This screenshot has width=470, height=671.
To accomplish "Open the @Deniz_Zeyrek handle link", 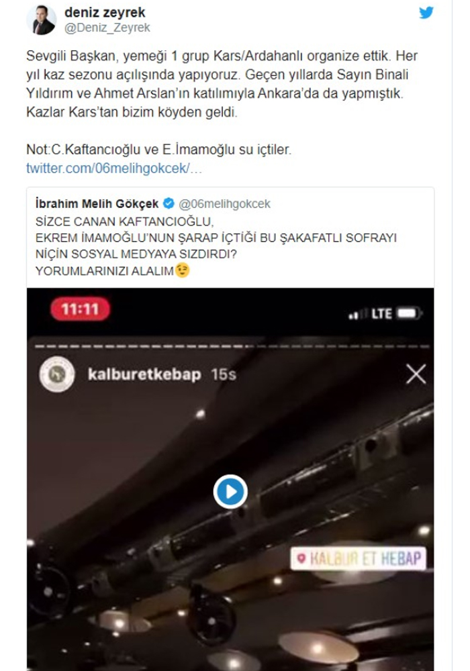I will click(107, 28).
